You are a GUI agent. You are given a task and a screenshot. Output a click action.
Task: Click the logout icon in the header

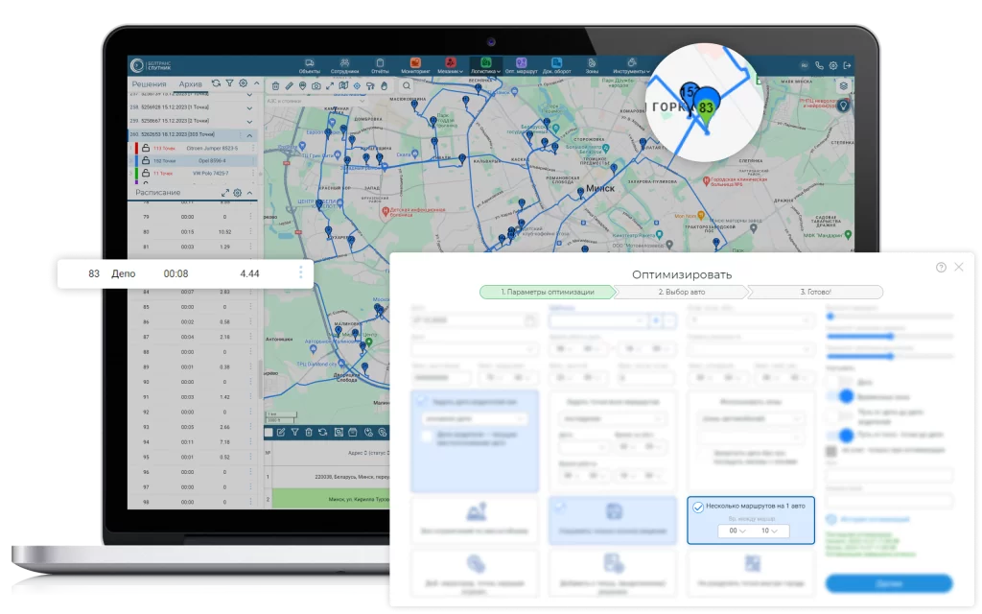[847, 65]
